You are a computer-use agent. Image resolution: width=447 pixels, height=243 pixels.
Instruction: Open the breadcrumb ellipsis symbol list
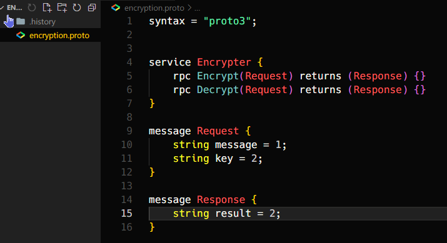click(x=198, y=9)
